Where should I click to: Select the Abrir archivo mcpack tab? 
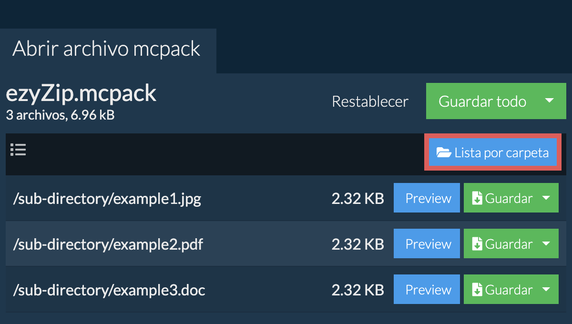click(106, 50)
